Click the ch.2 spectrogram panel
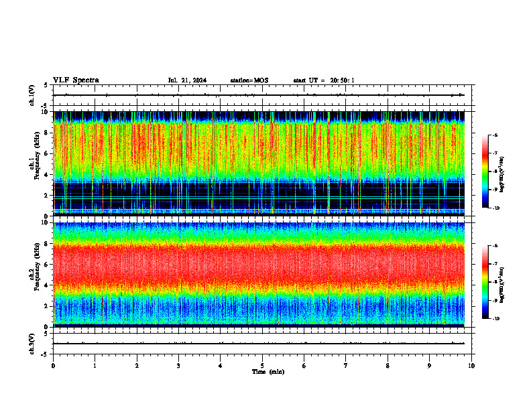531x410 pixels. [x=259, y=275]
